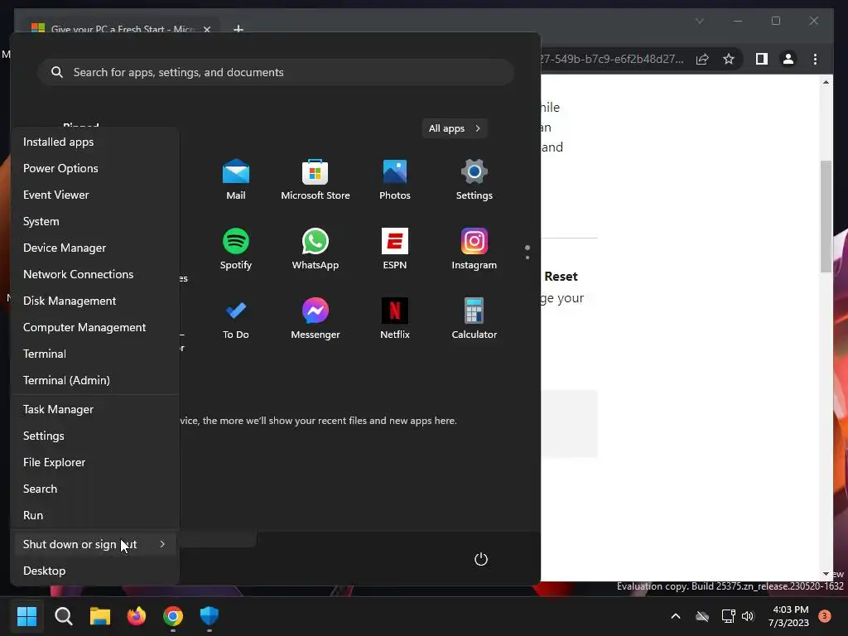Choose Settings in the Win+X menu
The image size is (848, 636).
click(94, 436)
